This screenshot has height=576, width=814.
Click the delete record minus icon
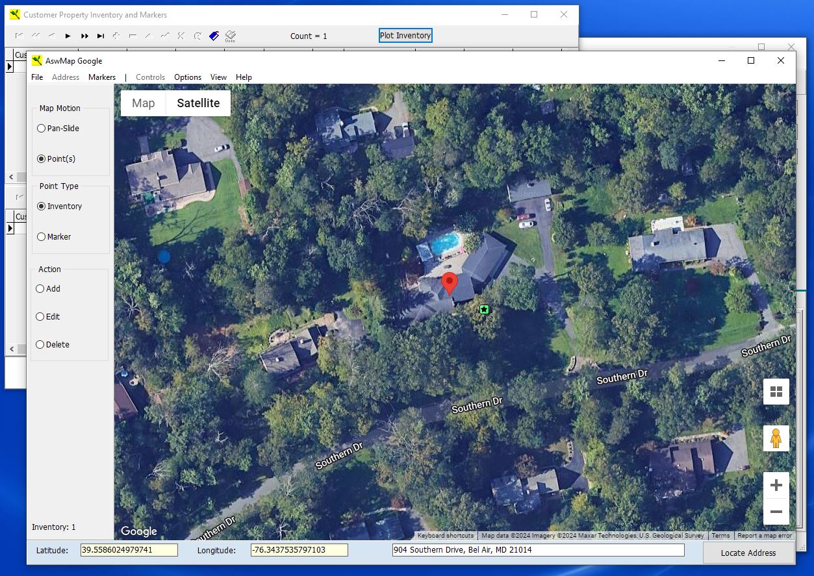click(133, 36)
